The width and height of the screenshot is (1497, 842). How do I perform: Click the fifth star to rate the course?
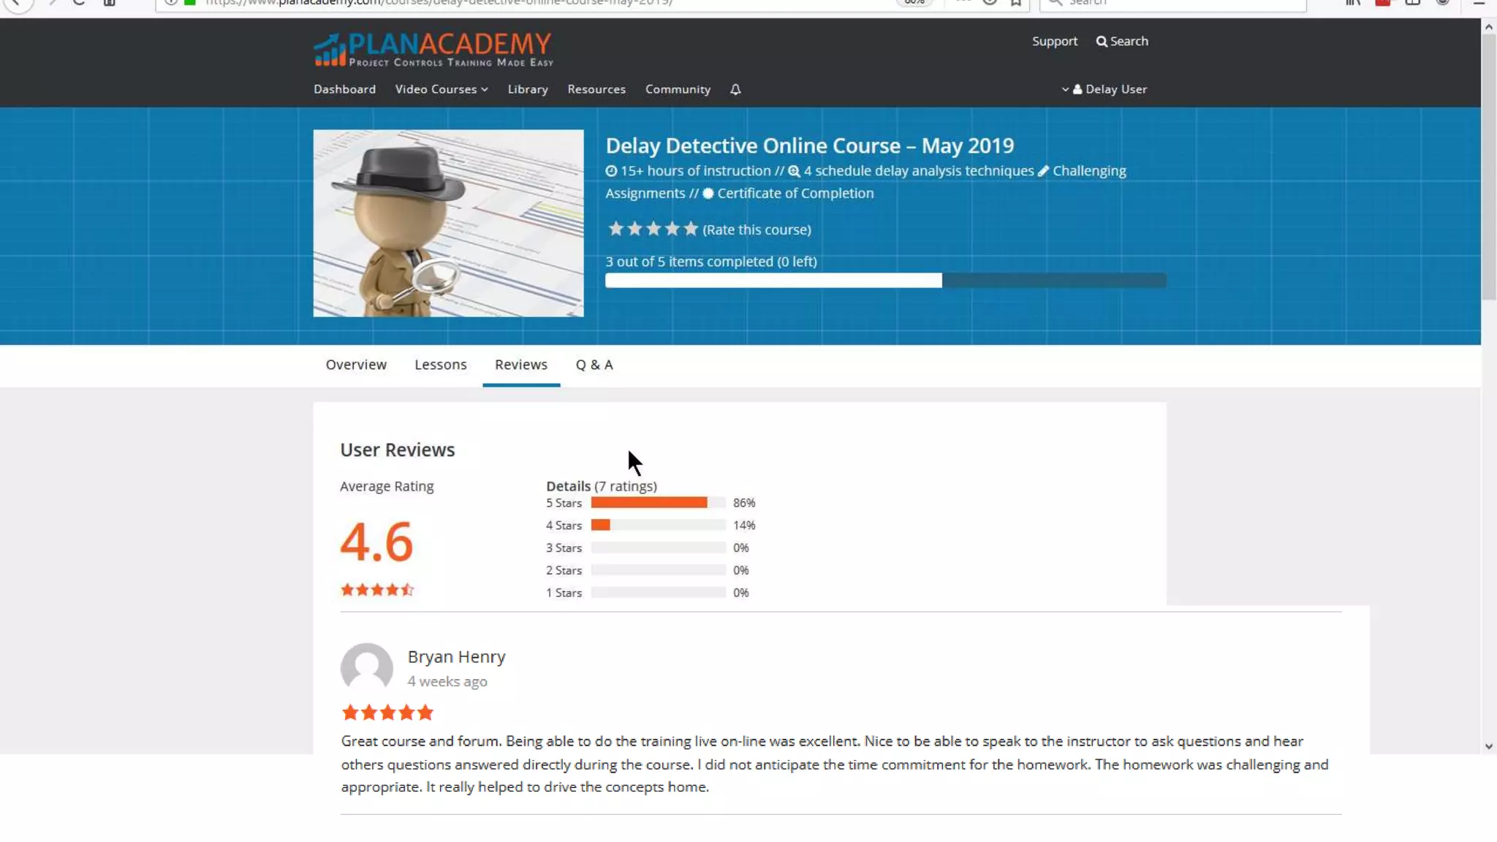(691, 229)
